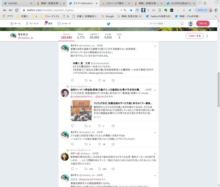Open the ジャーナリスト bookmark folder
This screenshot has height=187, width=220.
tap(50, 16)
